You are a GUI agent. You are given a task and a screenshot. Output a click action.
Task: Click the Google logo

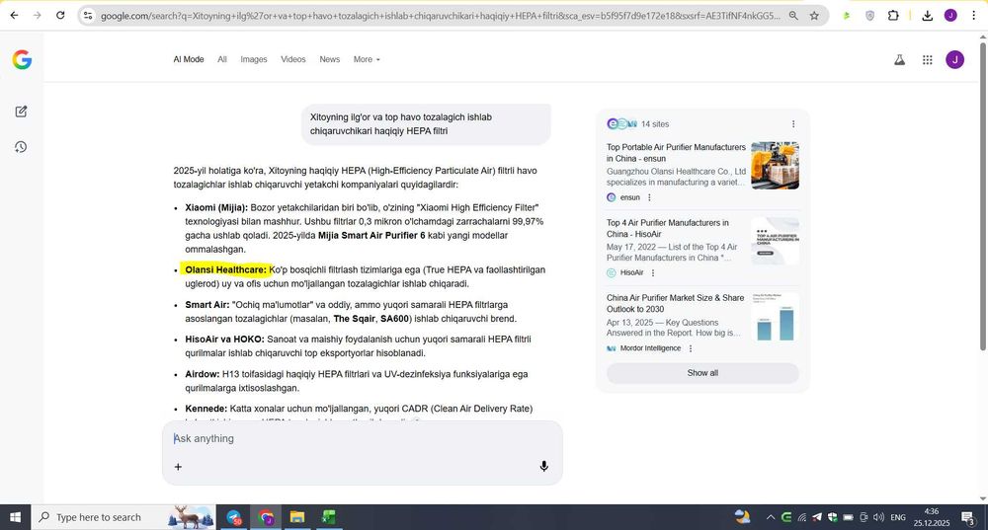pyautogui.click(x=22, y=60)
